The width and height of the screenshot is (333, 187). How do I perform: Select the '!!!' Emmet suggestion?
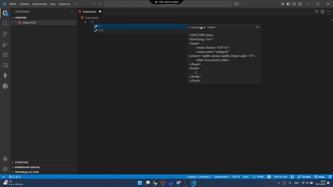(x=140, y=31)
